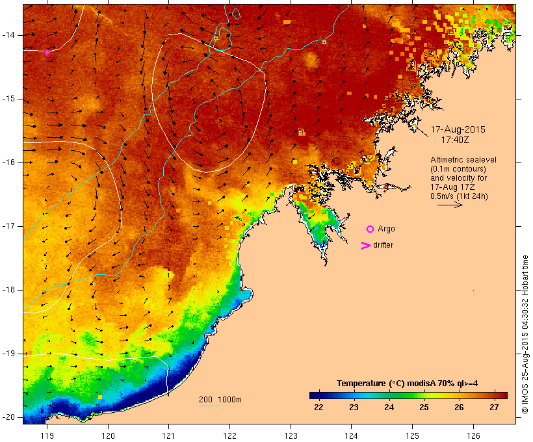Click the magenta Argo float marker near 119°E
Viewport: 533px width, 442px height.
tap(47, 53)
